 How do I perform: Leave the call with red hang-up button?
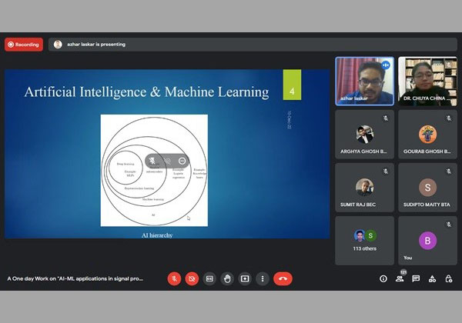tap(283, 278)
